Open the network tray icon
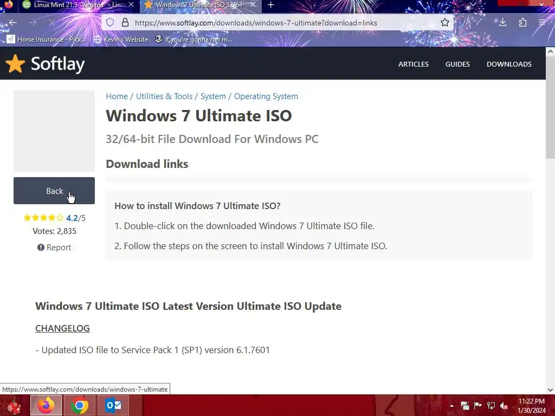The image size is (555, 416). [x=491, y=406]
